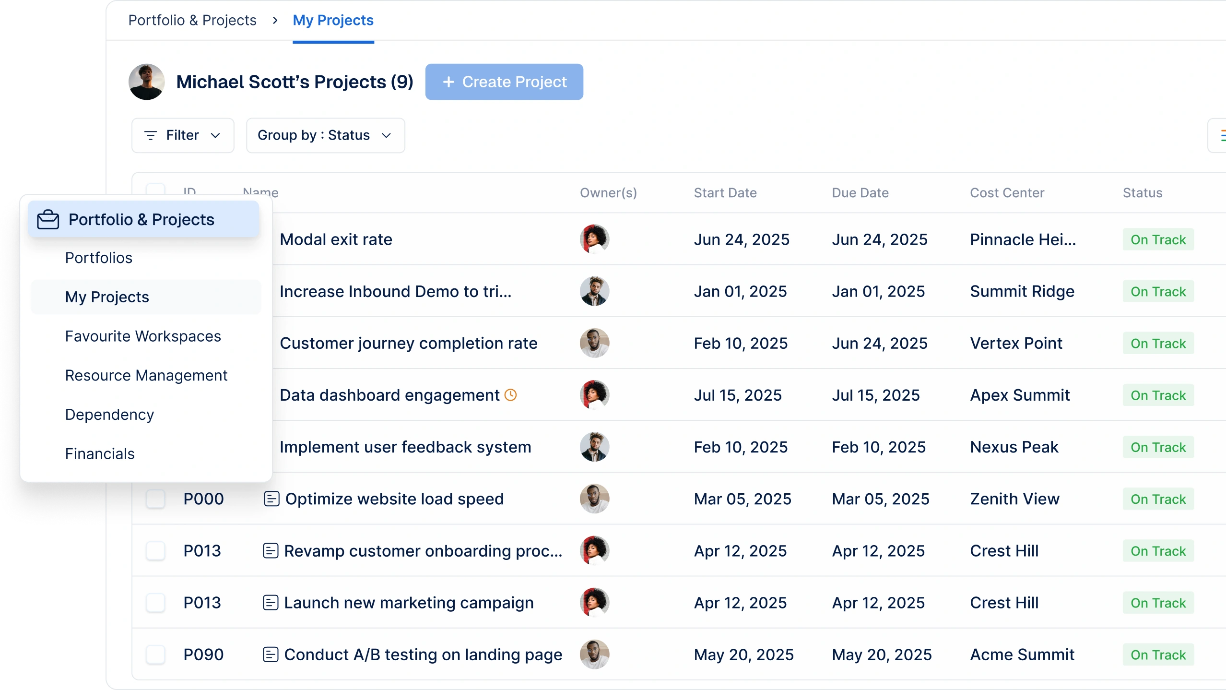Open Portfolio & Projects breadcrumb link
The image size is (1226, 690).
(192, 21)
